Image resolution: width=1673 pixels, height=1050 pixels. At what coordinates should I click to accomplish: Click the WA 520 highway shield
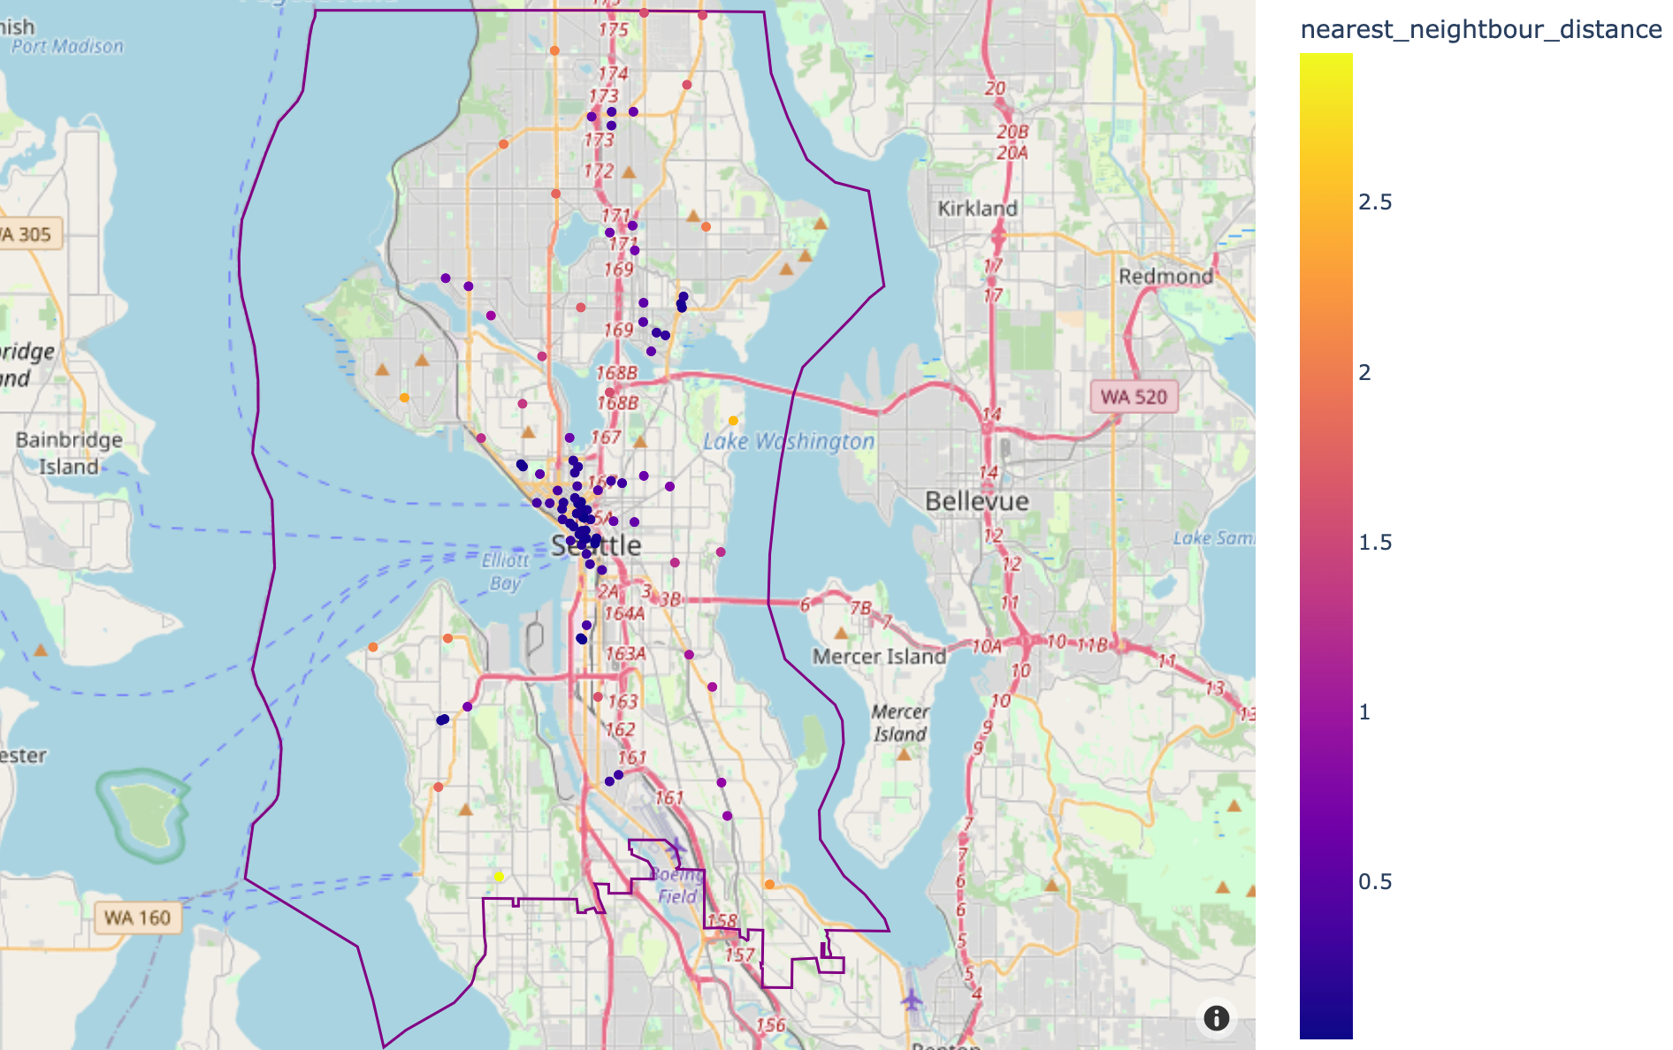point(1134,397)
